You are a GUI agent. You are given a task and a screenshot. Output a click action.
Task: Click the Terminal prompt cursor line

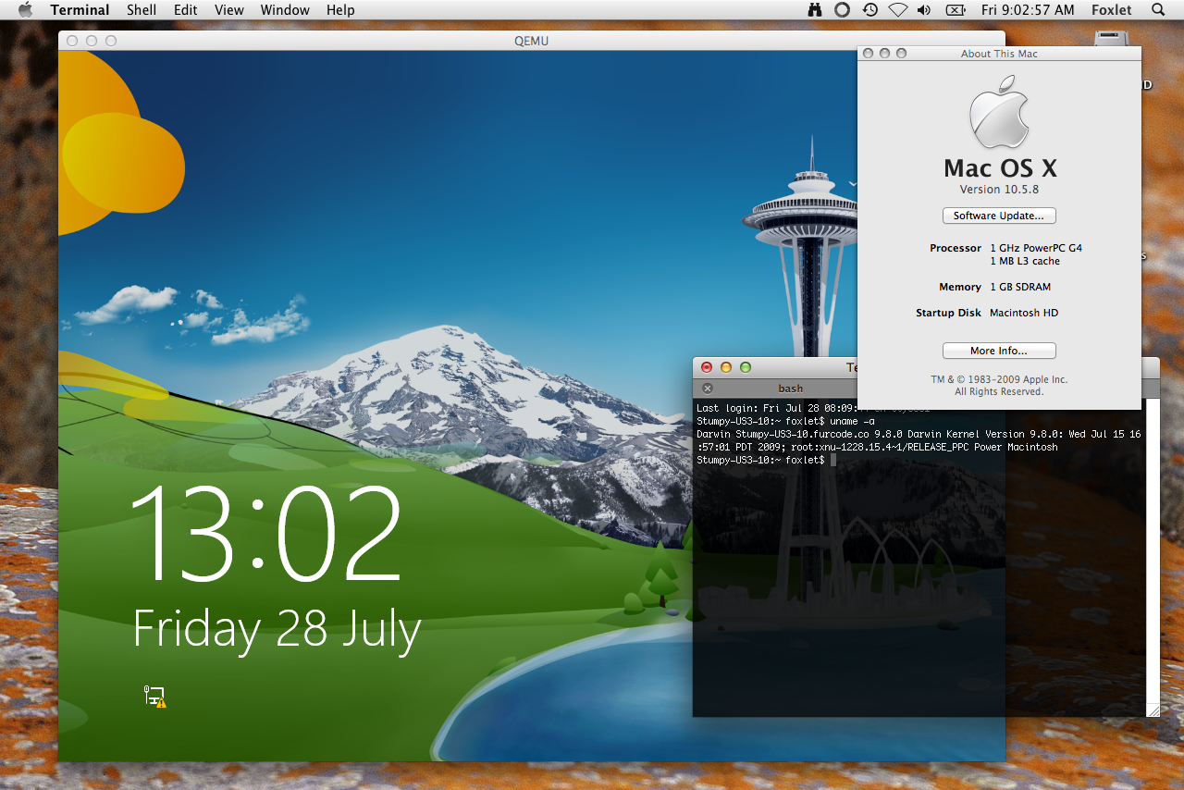click(x=767, y=460)
